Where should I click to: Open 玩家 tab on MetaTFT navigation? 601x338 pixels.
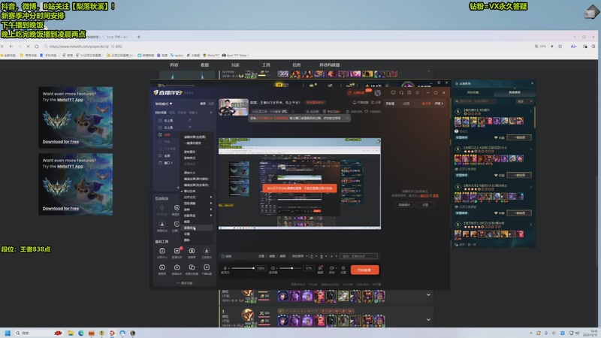tap(235, 65)
